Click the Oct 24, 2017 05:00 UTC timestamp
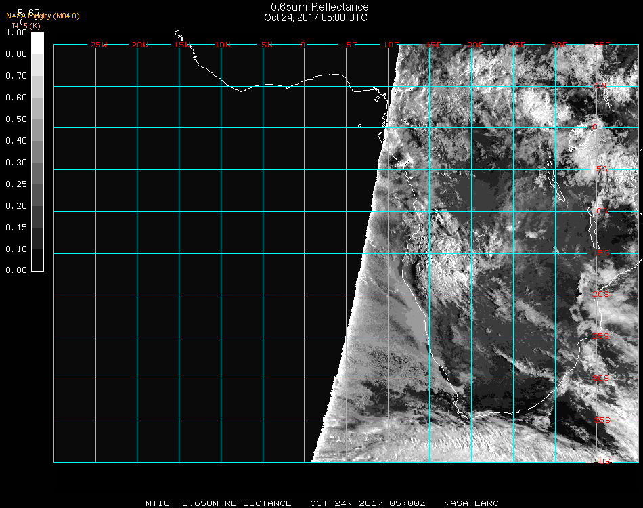This screenshot has height=508, width=643. click(316, 18)
